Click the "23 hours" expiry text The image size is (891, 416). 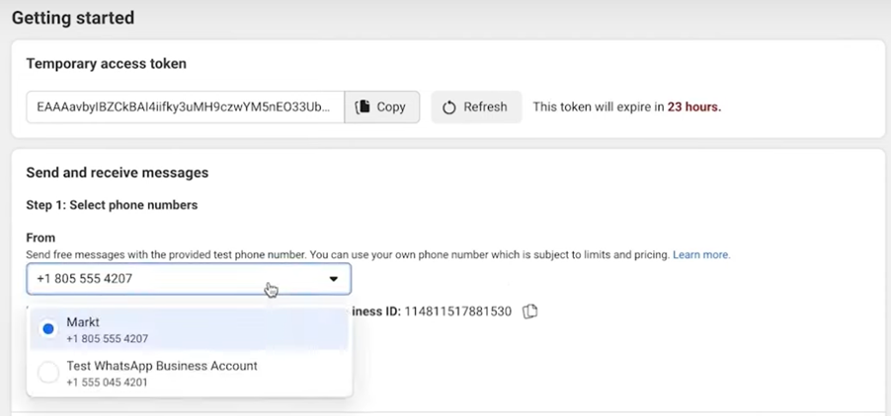[693, 106]
